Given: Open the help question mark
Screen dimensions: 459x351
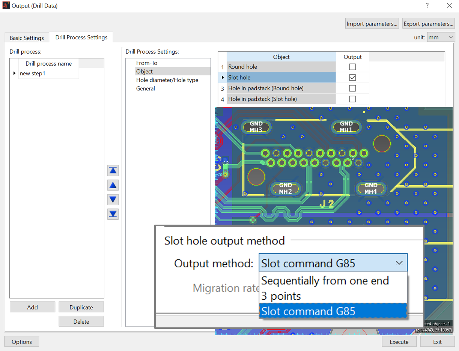Looking at the screenshot, I should [427, 6].
